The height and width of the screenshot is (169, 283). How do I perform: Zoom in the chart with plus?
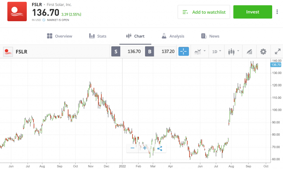tap(145, 148)
